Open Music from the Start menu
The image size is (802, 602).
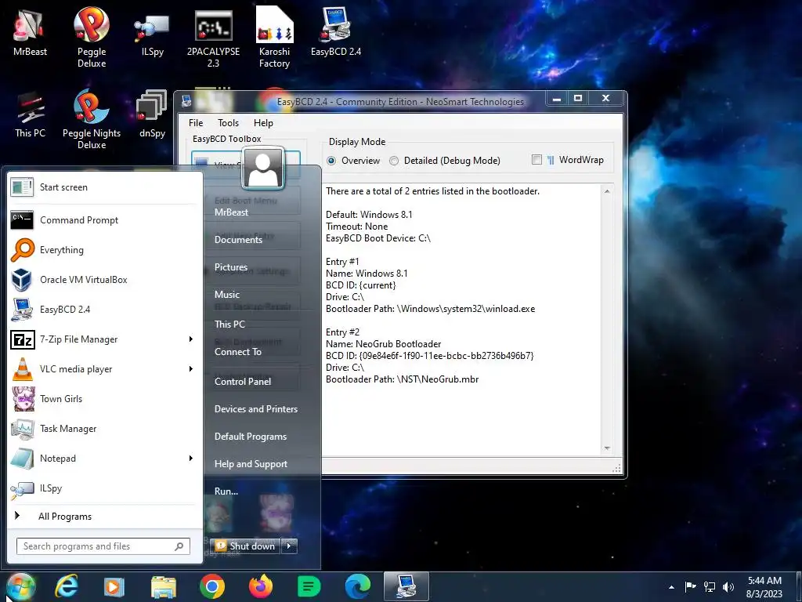pyautogui.click(x=227, y=295)
